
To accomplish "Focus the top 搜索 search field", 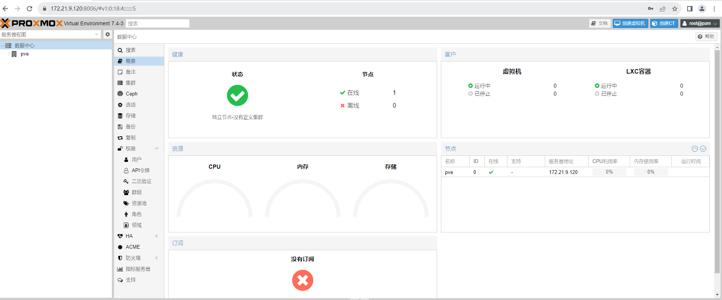I will [x=158, y=23].
